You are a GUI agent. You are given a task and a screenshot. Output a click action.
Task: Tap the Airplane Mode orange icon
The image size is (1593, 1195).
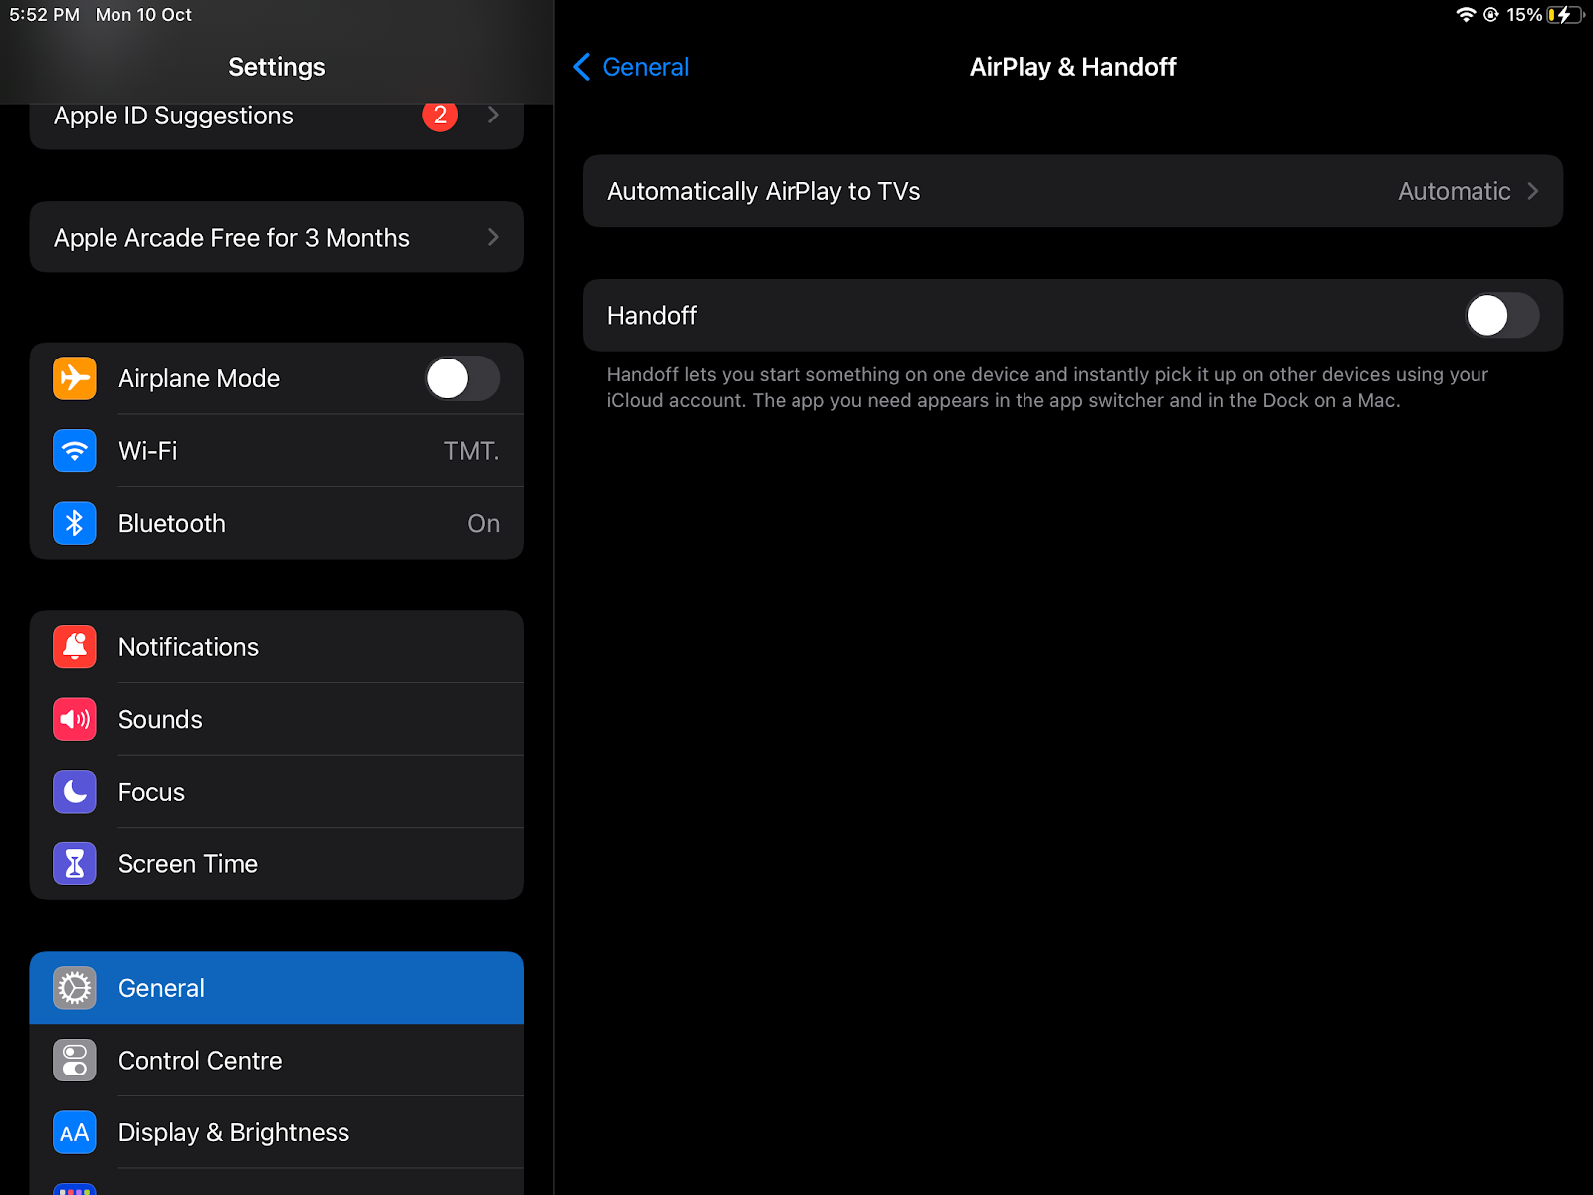coord(75,378)
